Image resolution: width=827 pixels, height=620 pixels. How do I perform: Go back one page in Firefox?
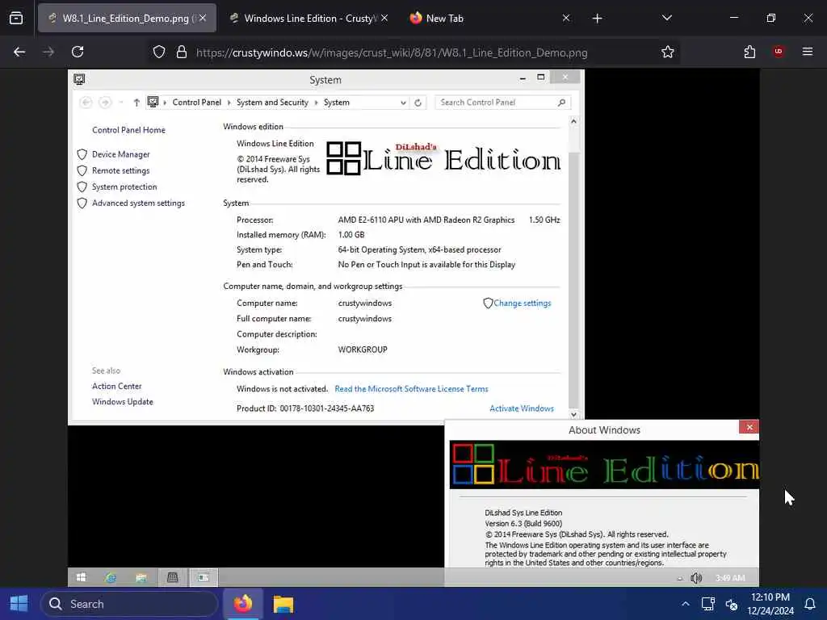point(19,52)
